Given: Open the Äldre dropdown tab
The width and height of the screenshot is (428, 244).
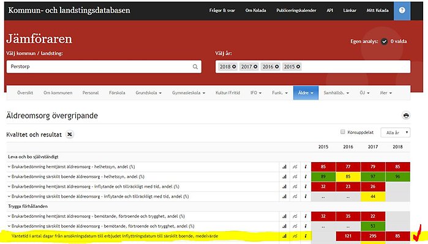Looking at the screenshot, I should [306, 93].
